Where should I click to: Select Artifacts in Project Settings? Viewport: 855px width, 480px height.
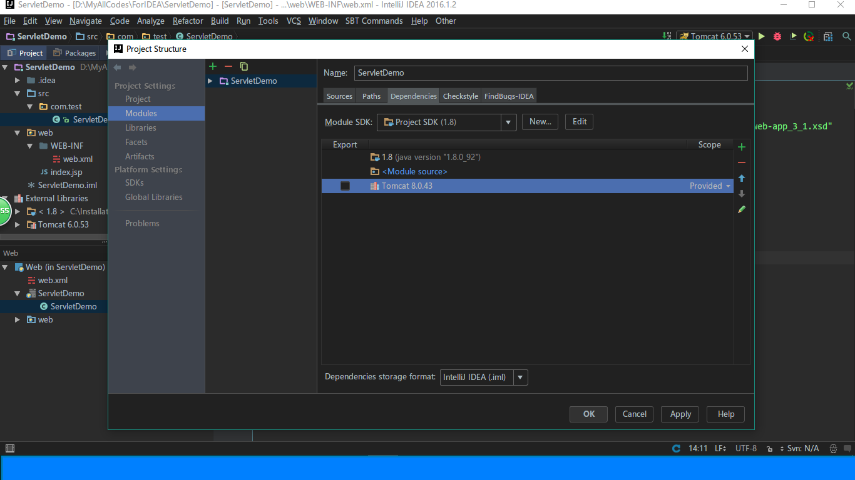(140, 156)
